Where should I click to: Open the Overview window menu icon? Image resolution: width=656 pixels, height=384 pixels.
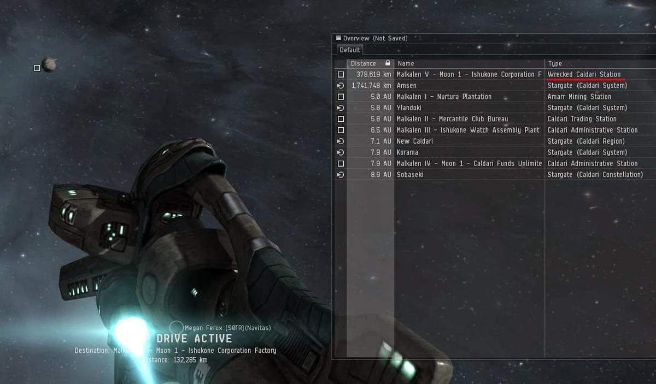(x=338, y=38)
